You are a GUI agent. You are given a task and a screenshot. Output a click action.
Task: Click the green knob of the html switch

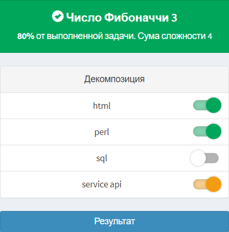point(214,105)
